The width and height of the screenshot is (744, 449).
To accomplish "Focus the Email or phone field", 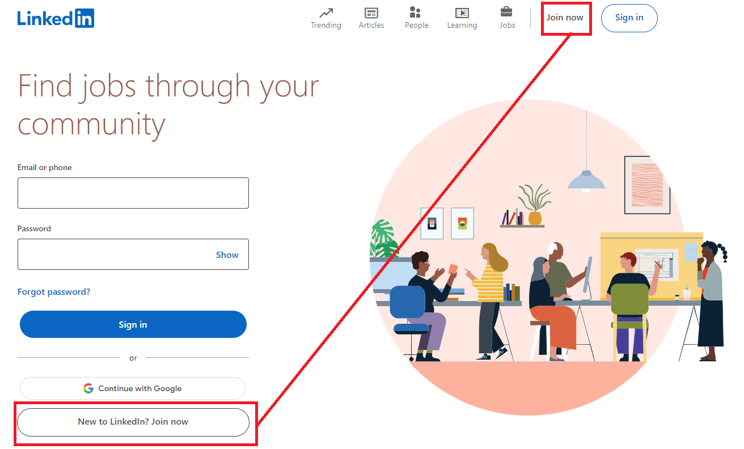I will [133, 193].
